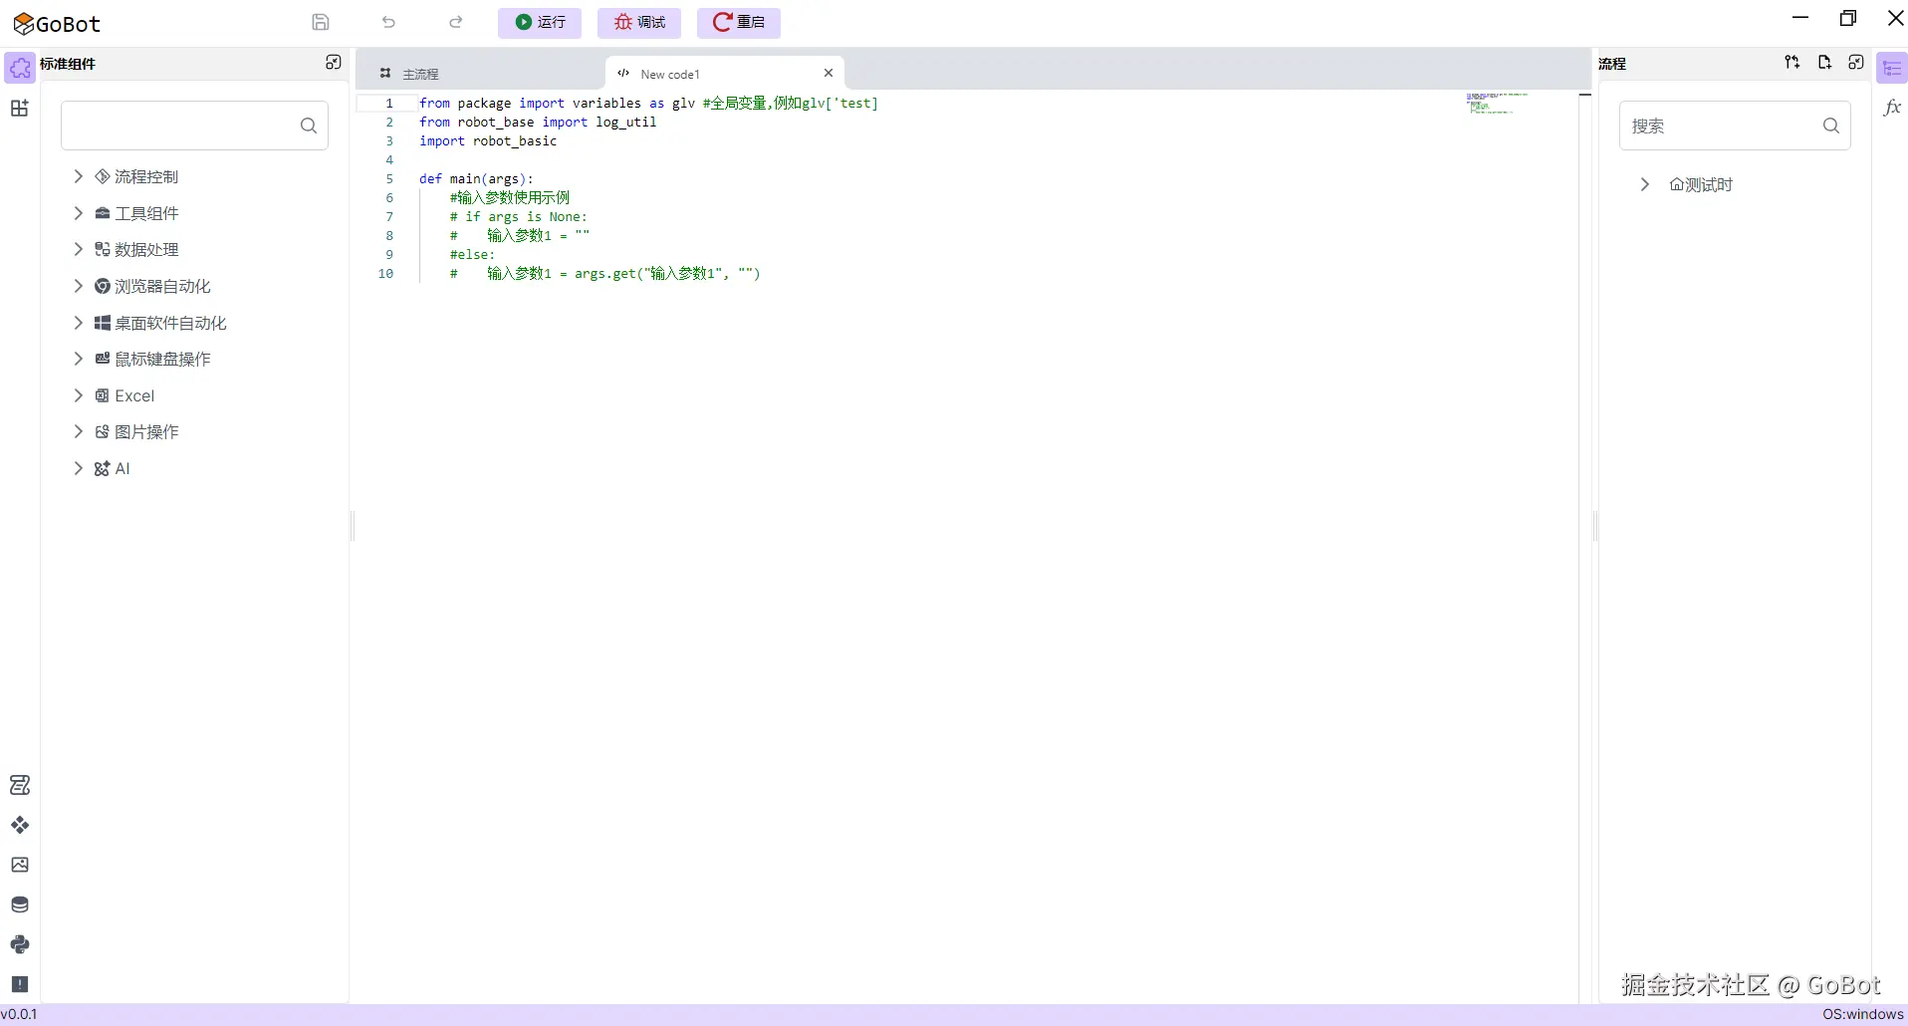
Task: Expand the 测试时 flow node
Action: coord(1644,184)
